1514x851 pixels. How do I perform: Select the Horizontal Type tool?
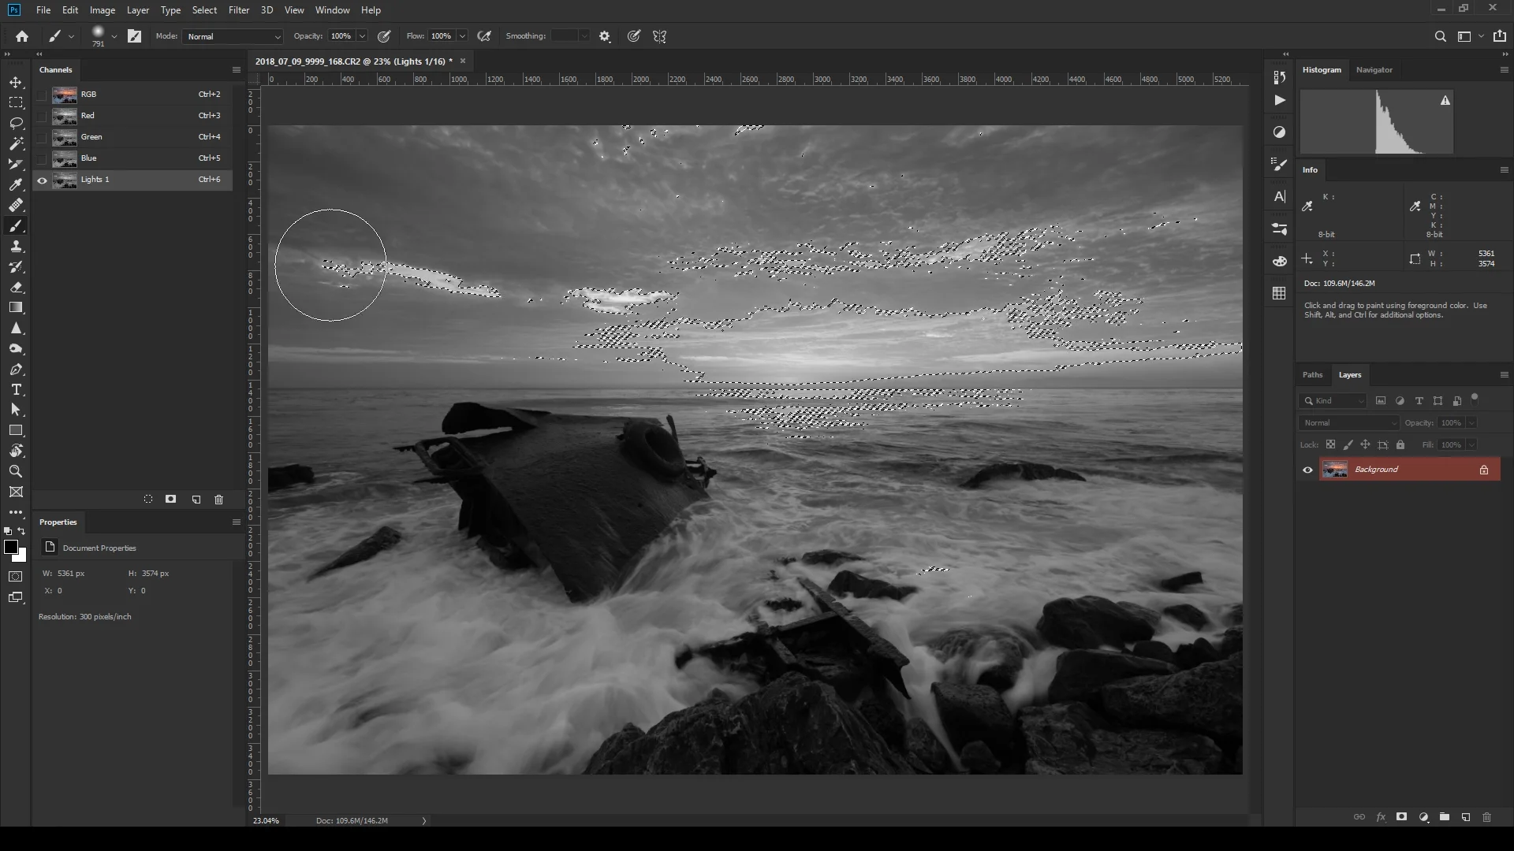pos(16,390)
